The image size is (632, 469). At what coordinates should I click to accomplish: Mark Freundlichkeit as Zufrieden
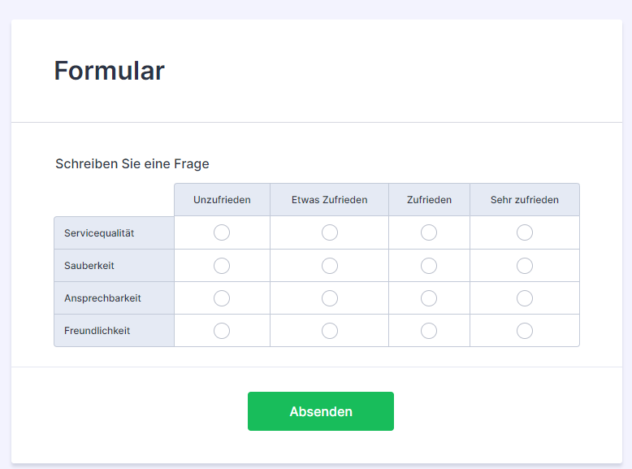tap(429, 331)
